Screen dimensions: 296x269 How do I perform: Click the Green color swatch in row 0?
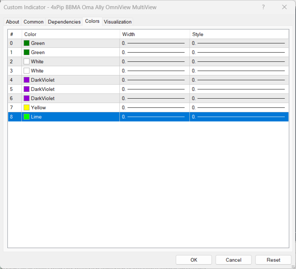click(27, 43)
